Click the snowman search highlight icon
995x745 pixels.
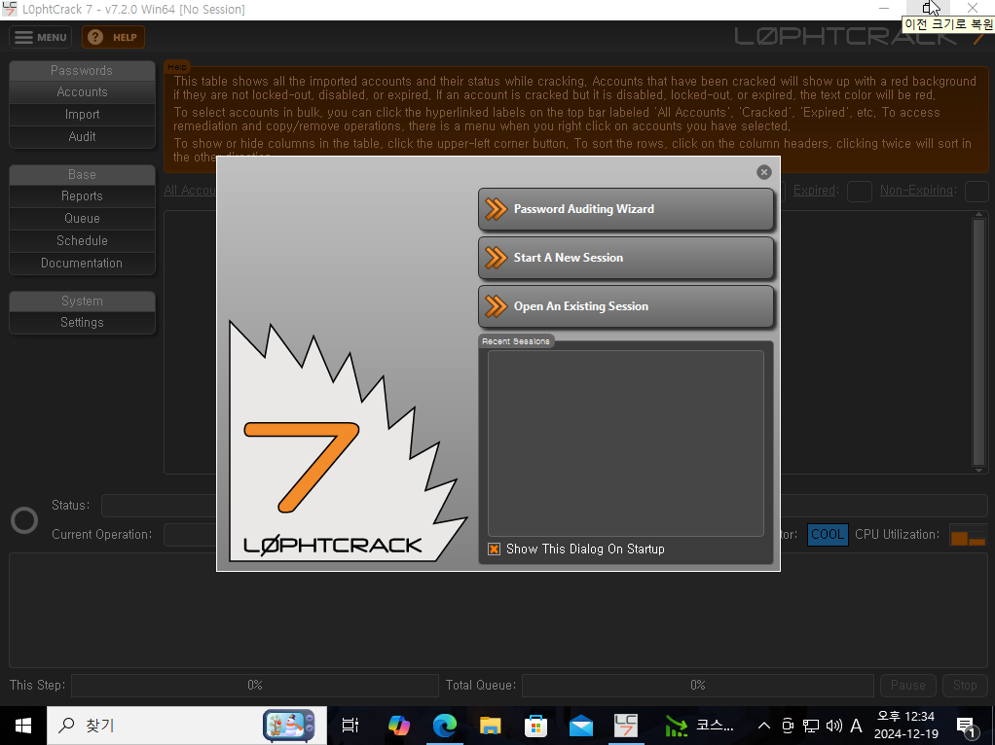(x=289, y=726)
